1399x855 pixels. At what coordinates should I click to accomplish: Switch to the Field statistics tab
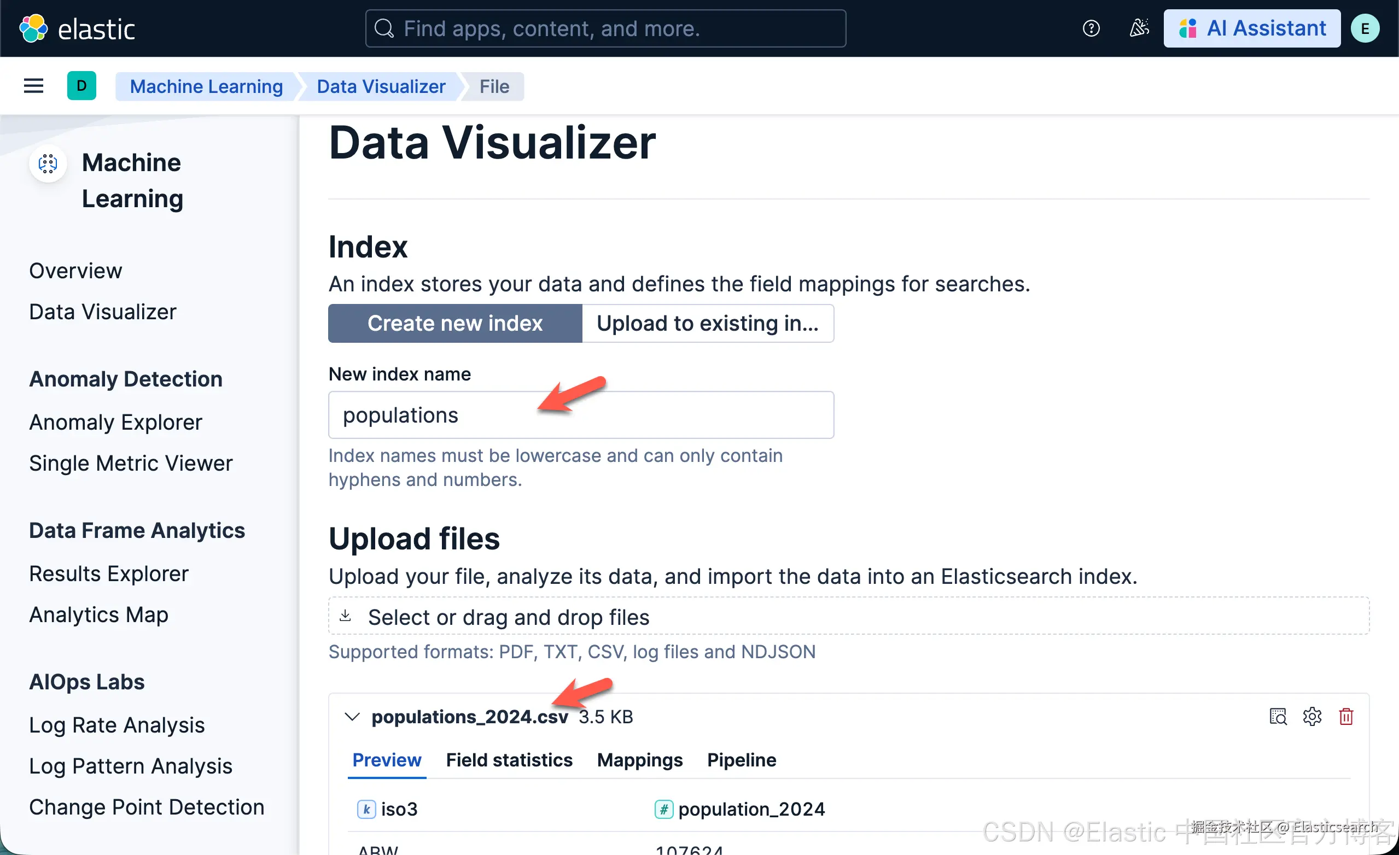509,760
